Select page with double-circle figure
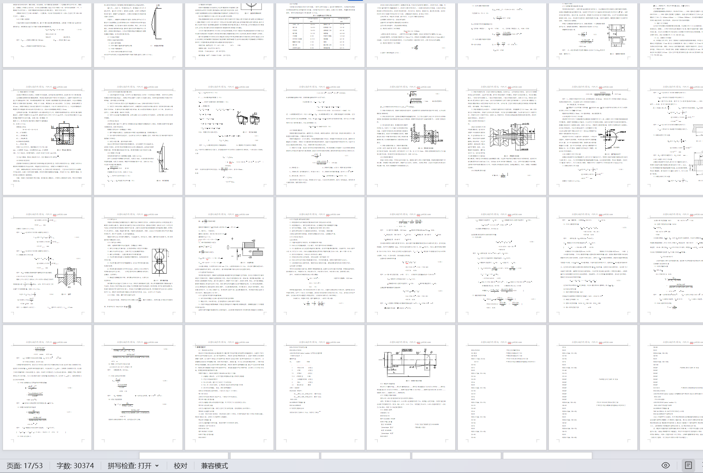 point(138,260)
